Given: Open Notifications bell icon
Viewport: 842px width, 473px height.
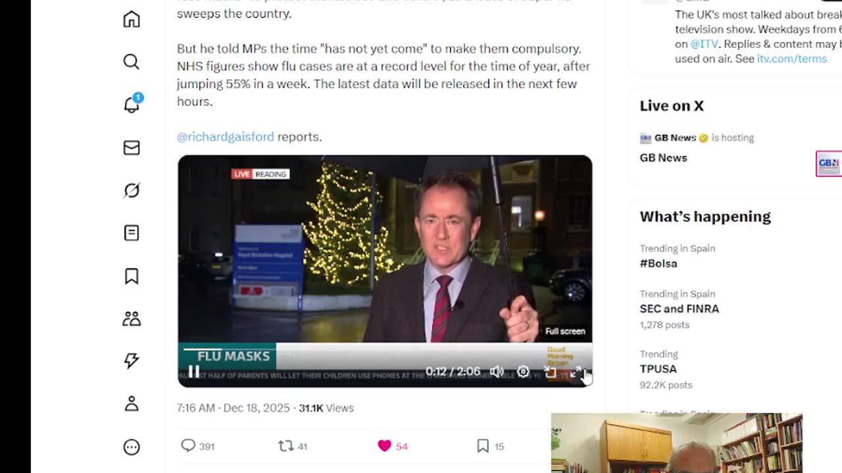Looking at the screenshot, I should [x=132, y=104].
